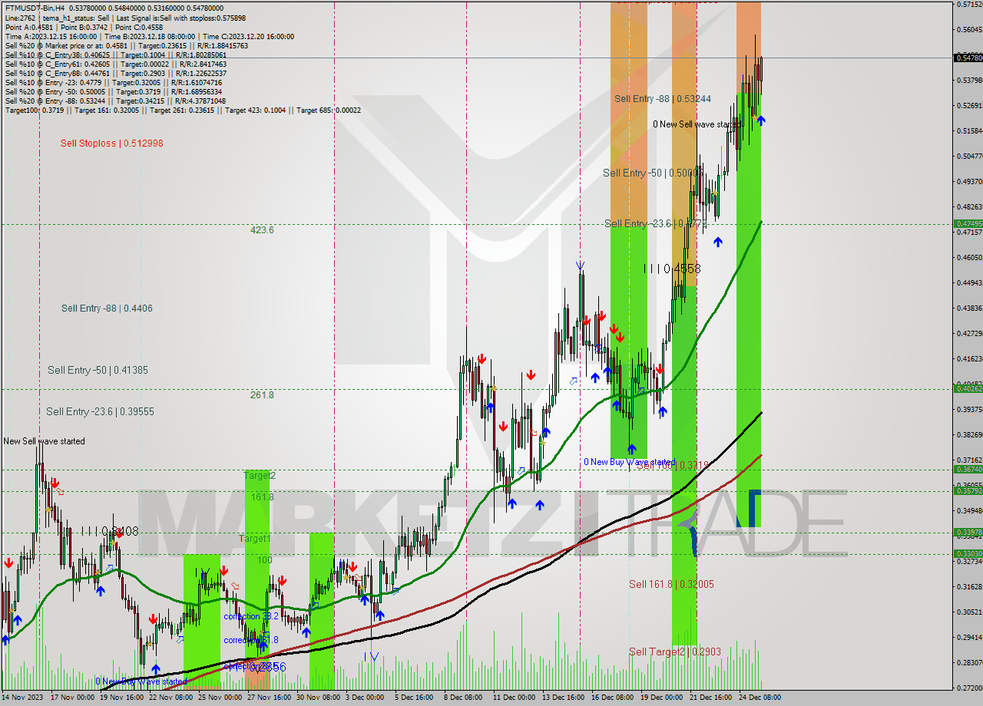Click the 'Sell %10 @ C_Entry38' row
This screenshot has width=983, height=706.
115,54
